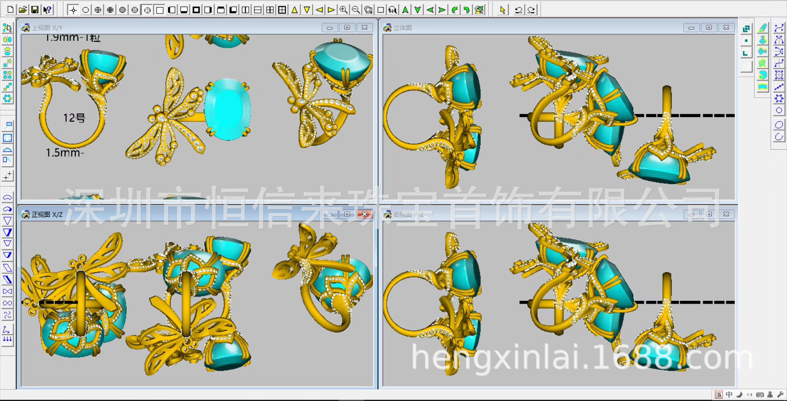The width and height of the screenshot is (787, 401).
Task: Click the New file icon
Action: (x=11, y=10)
